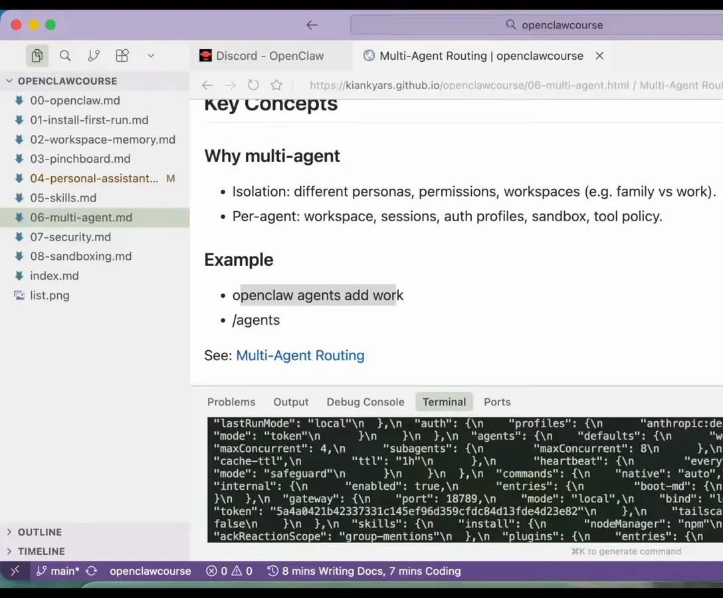
Task: Expand the OUTLINE section
Action: coord(95,532)
